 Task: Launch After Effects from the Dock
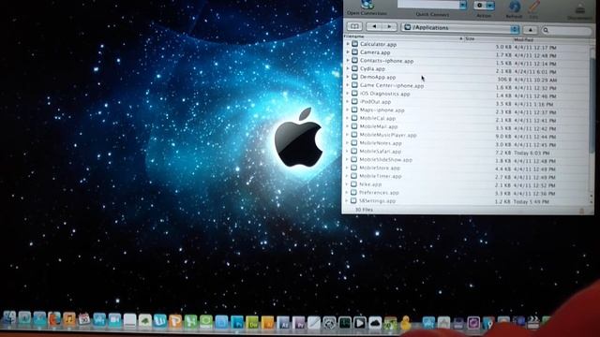click(283, 323)
